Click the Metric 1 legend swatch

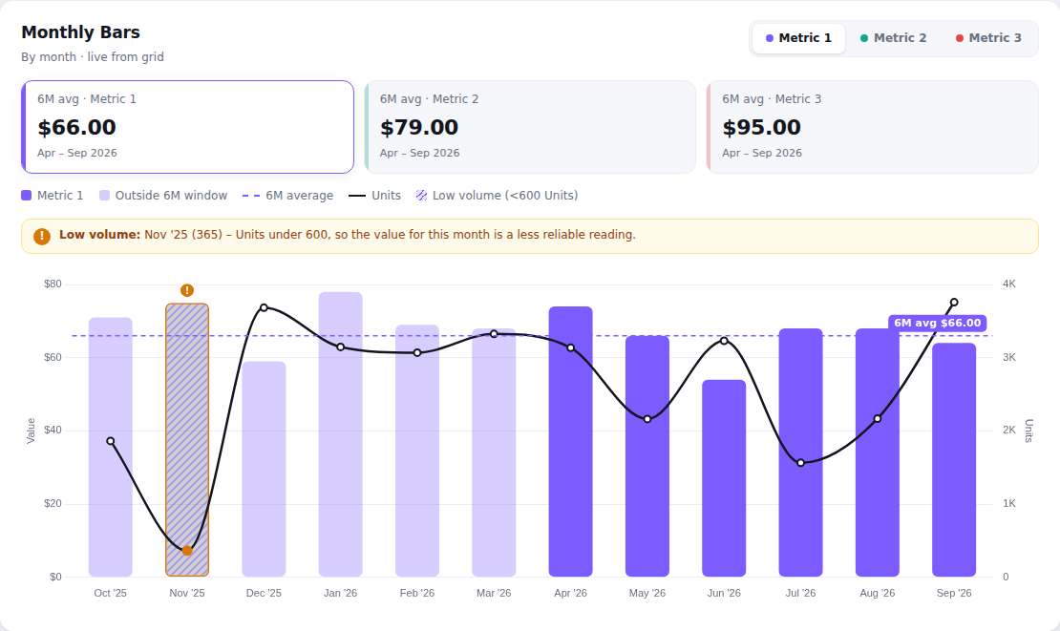coord(27,196)
